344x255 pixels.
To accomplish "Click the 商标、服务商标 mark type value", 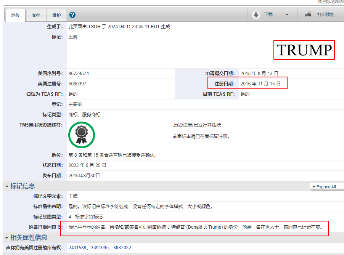I will coord(84,115).
